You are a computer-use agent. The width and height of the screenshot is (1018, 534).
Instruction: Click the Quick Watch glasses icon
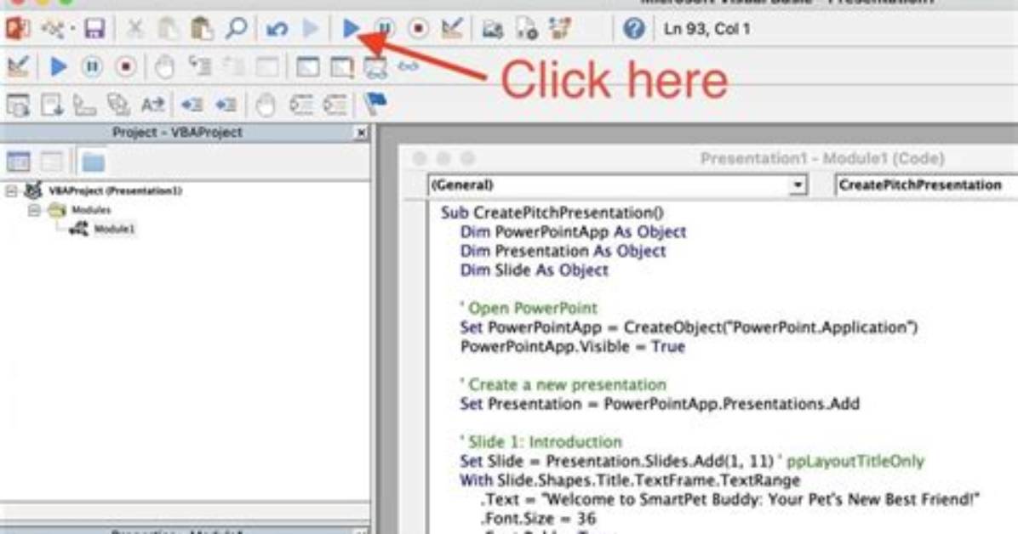pos(409,66)
